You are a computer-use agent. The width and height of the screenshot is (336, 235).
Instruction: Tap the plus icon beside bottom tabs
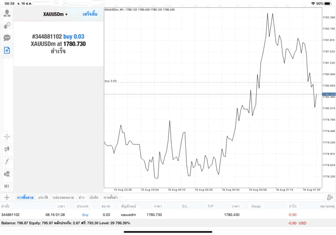tap(7, 197)
